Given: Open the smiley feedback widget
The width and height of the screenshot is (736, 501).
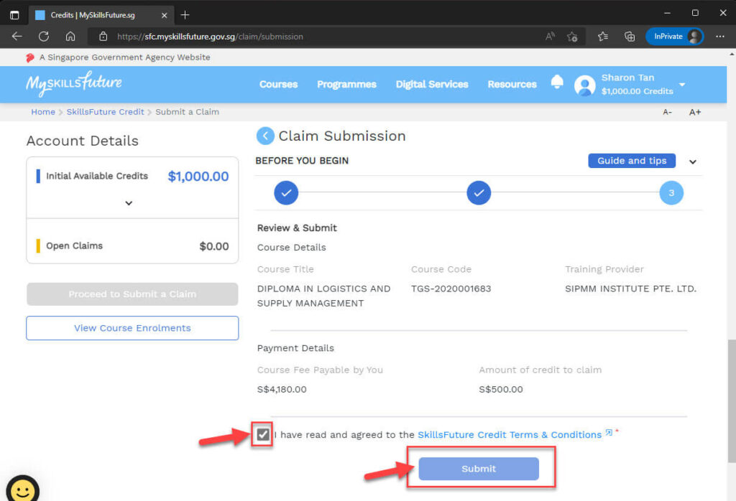Looking at the screenshot, I should point(22,487).
